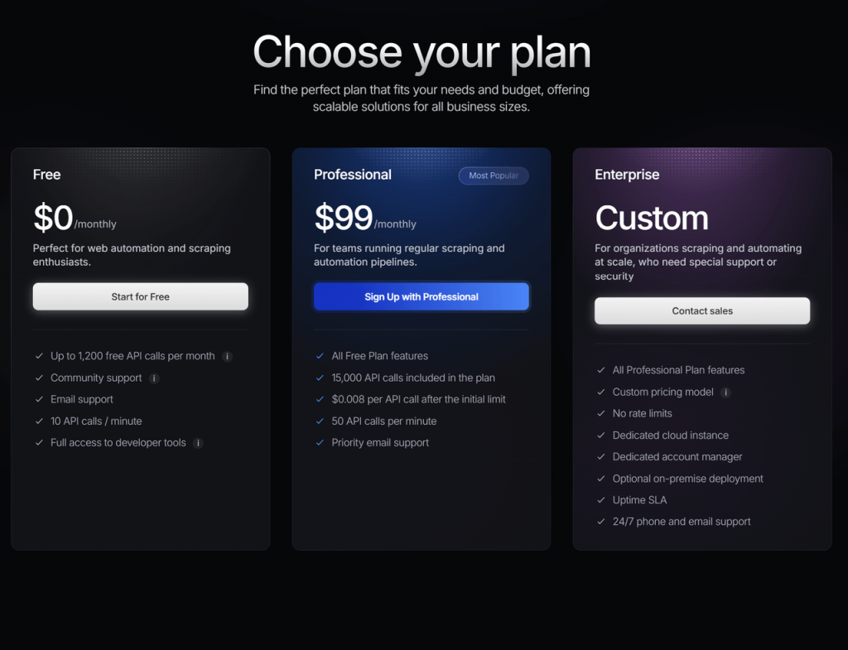
Task: Click checkmark beside Dedicated cloud instance
Action: click(601, 436)
